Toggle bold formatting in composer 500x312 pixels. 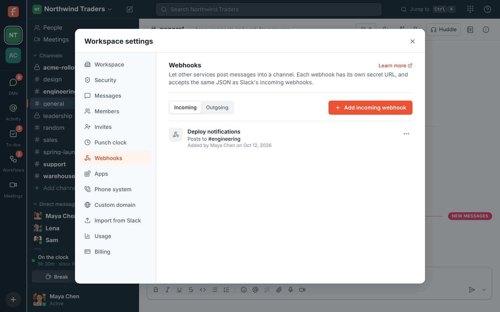click(x=156, y=290)
